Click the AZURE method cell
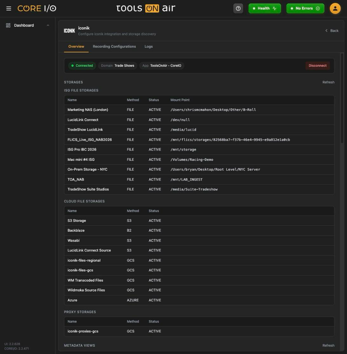The width and height of the screenshot is (347, 354). pos(133,300)
